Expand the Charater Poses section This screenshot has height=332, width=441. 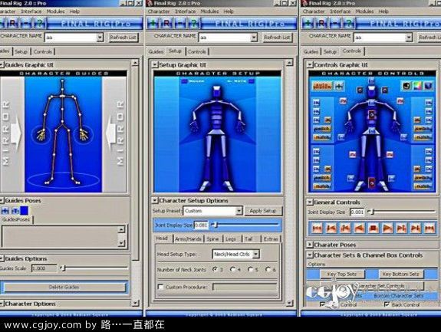click(x=309, y=245)
